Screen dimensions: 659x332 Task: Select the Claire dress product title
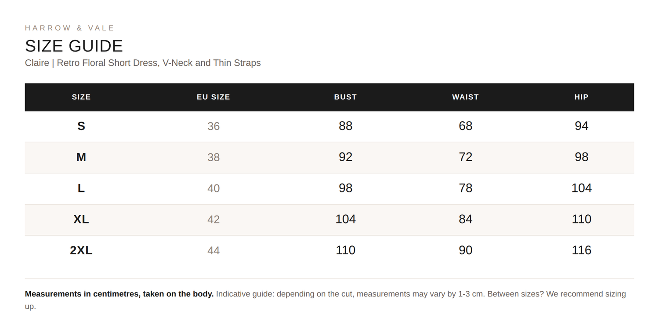pos(143,63)
